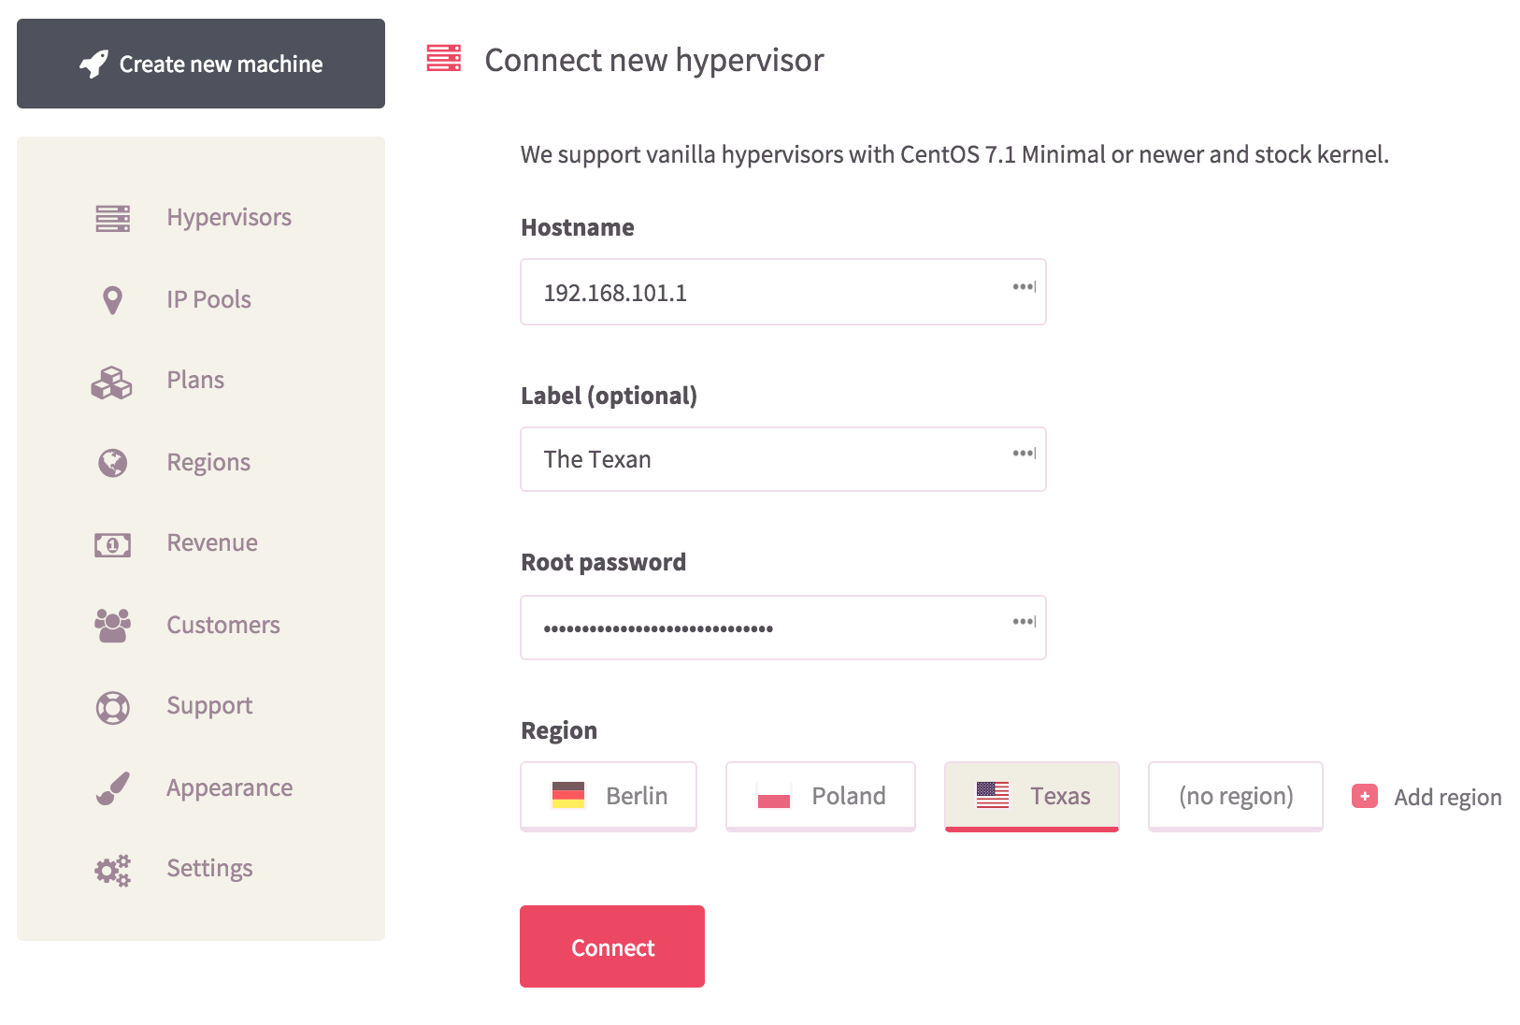Select the Texas region option
1520x1025 pixels.
(1032, 796)
